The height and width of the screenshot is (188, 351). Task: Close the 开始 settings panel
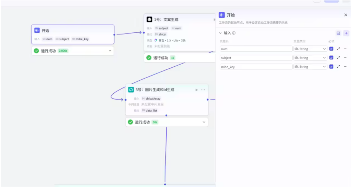346,15
